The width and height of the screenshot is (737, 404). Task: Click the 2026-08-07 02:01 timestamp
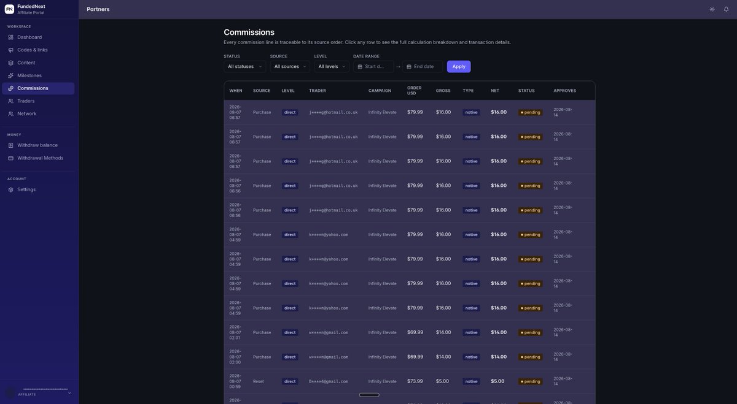click(235, 332)
